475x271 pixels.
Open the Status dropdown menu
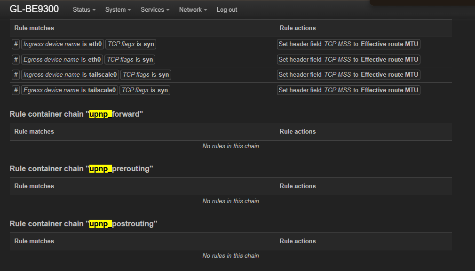coord(84,10)
